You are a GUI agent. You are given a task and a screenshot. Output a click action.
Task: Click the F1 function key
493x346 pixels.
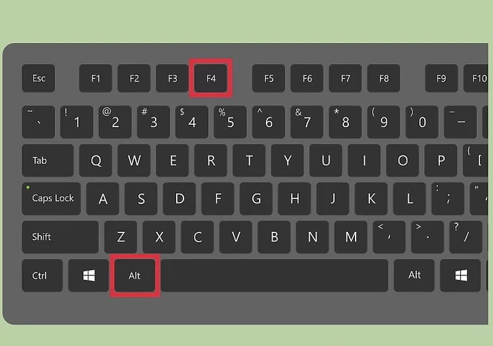[x=96, y=78]
